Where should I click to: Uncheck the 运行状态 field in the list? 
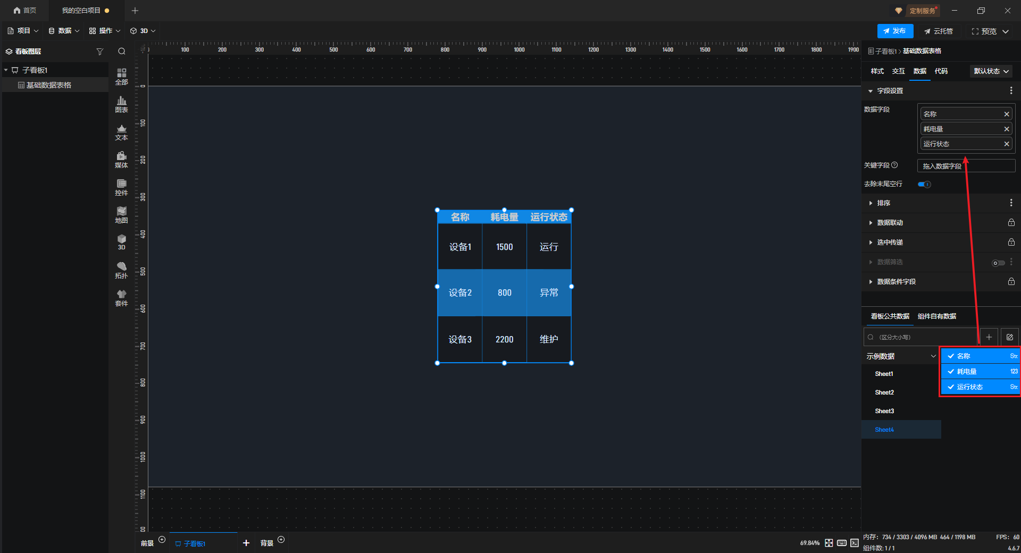pos(951,387)
